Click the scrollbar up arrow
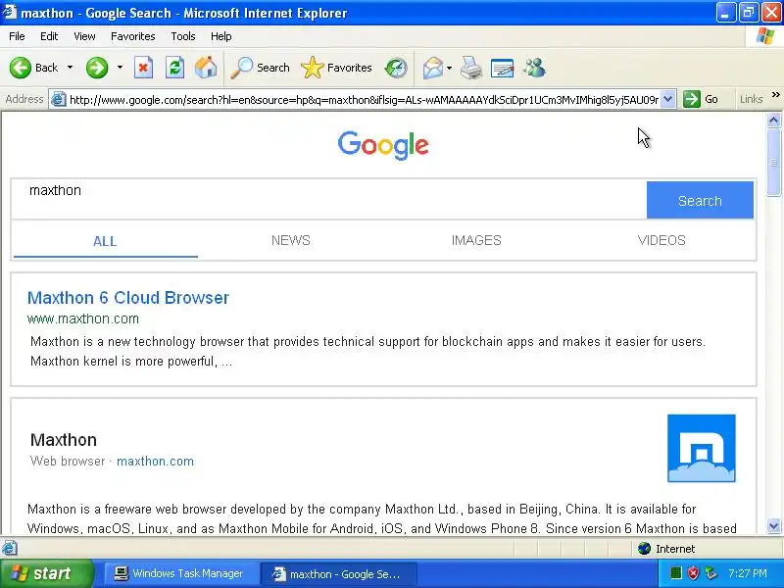Image resolution: width=784 pixels, height=588 pixels. coord(773,120)
